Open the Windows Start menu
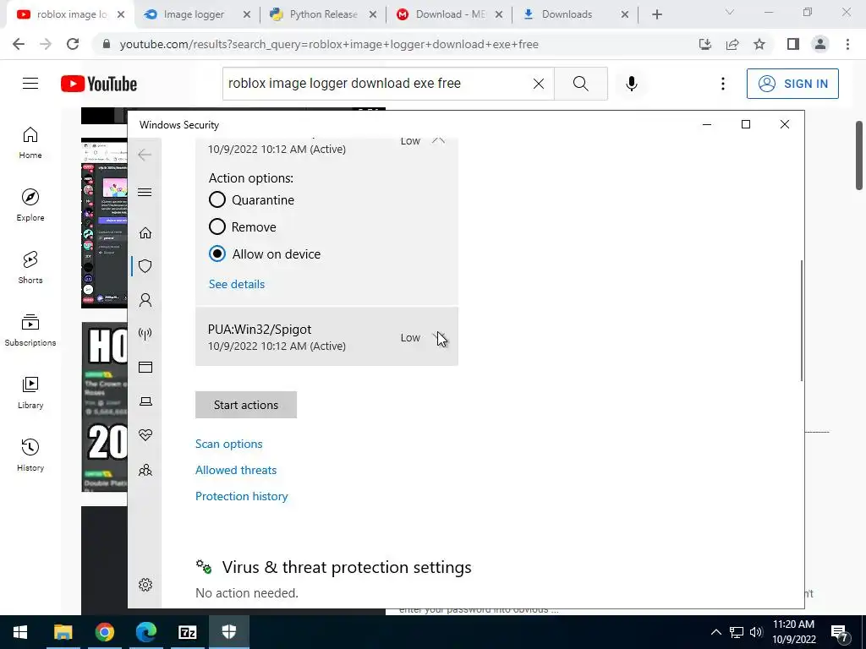Image resolution: width=866 pixels, height=649 pixels. pos(20,632)
